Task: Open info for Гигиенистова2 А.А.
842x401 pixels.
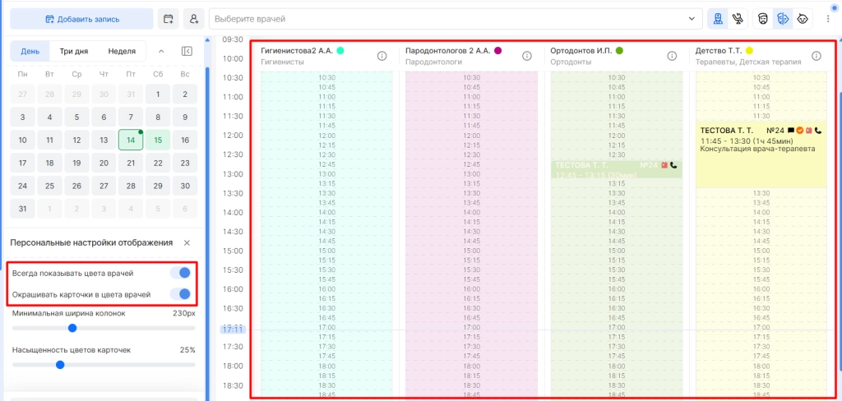Action: point(382,56)
